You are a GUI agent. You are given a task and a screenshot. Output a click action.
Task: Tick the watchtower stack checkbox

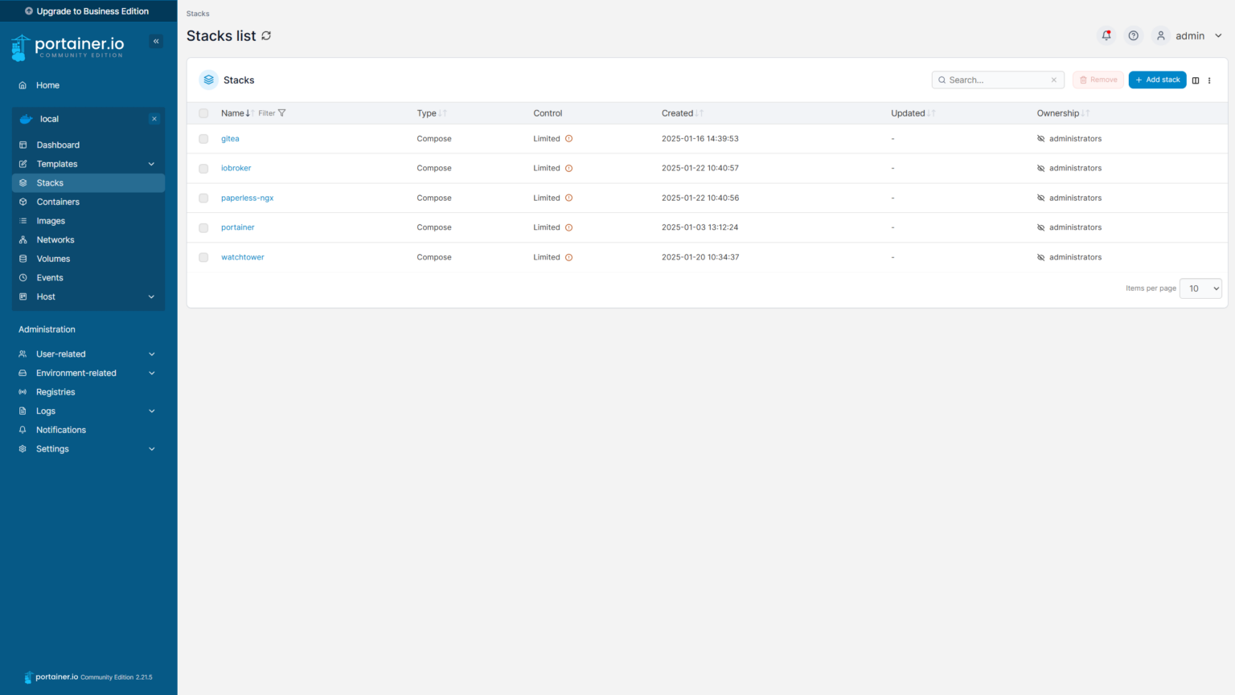click(x=203, y=258)
